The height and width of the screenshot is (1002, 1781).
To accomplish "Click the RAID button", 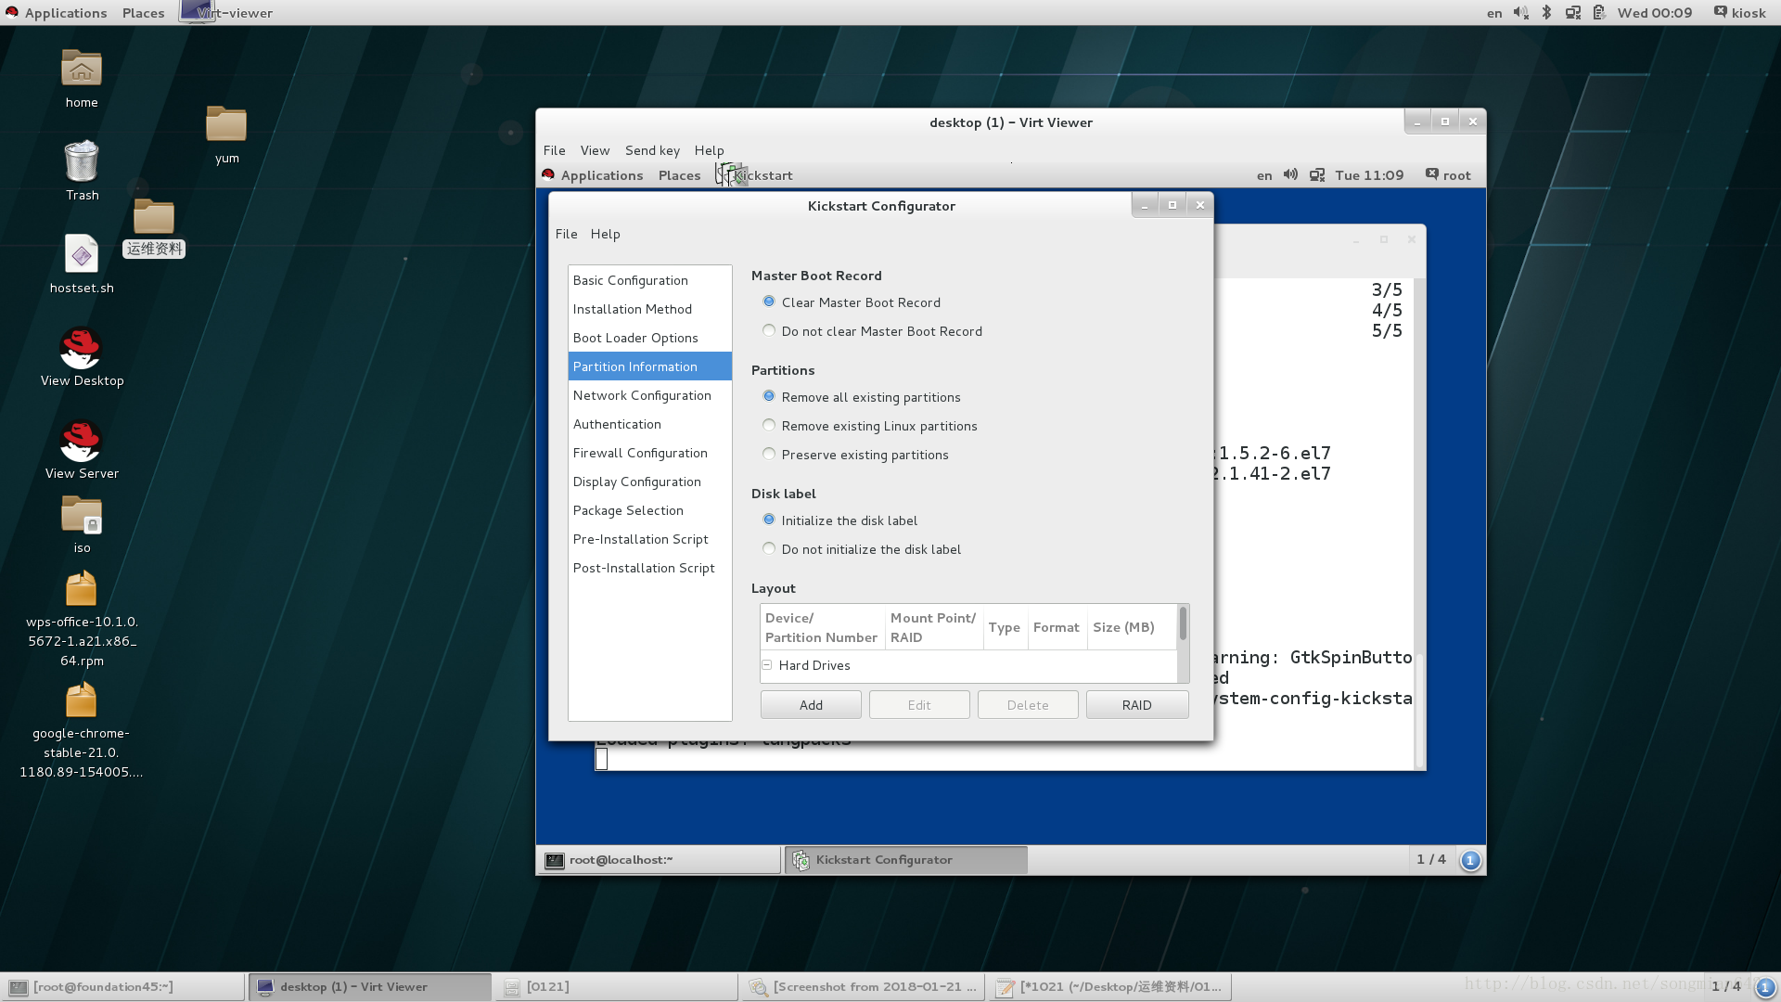I will coord(1137,705).
